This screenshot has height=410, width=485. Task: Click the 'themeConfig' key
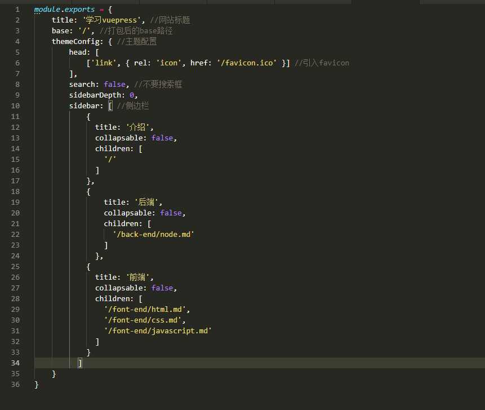click(x=75, y=42)
